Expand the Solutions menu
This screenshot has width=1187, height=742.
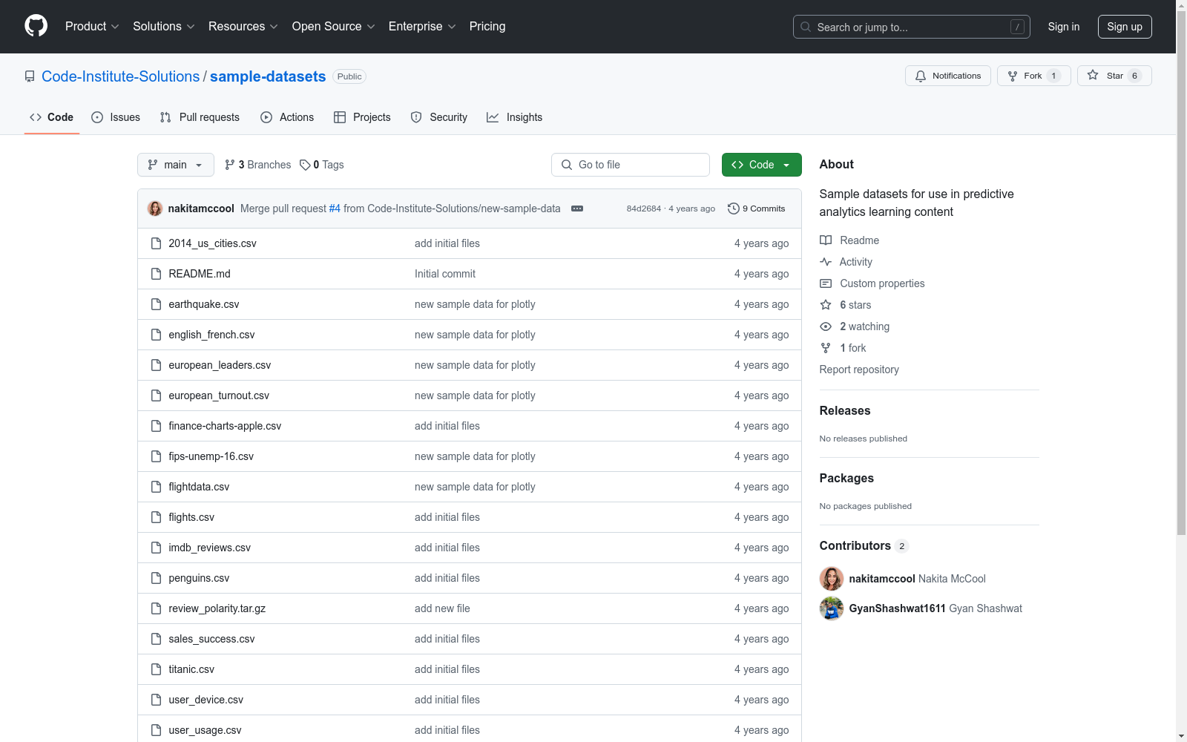click(x=163, y=26)
